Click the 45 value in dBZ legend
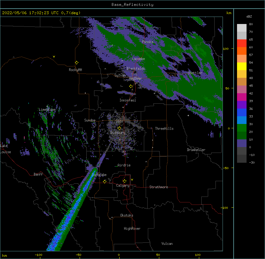The height and width of the screenshot is (259, 265). [251, 86]
